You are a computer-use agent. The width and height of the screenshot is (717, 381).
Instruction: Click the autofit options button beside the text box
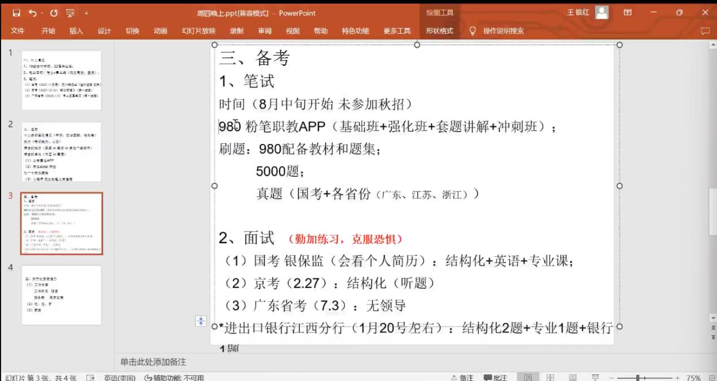[201, 321]
